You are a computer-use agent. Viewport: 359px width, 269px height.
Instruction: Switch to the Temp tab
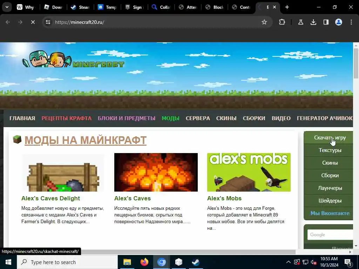pos(107,7)
